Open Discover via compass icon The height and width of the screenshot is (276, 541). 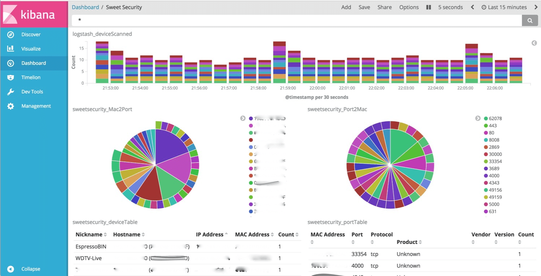coord(10,35)
